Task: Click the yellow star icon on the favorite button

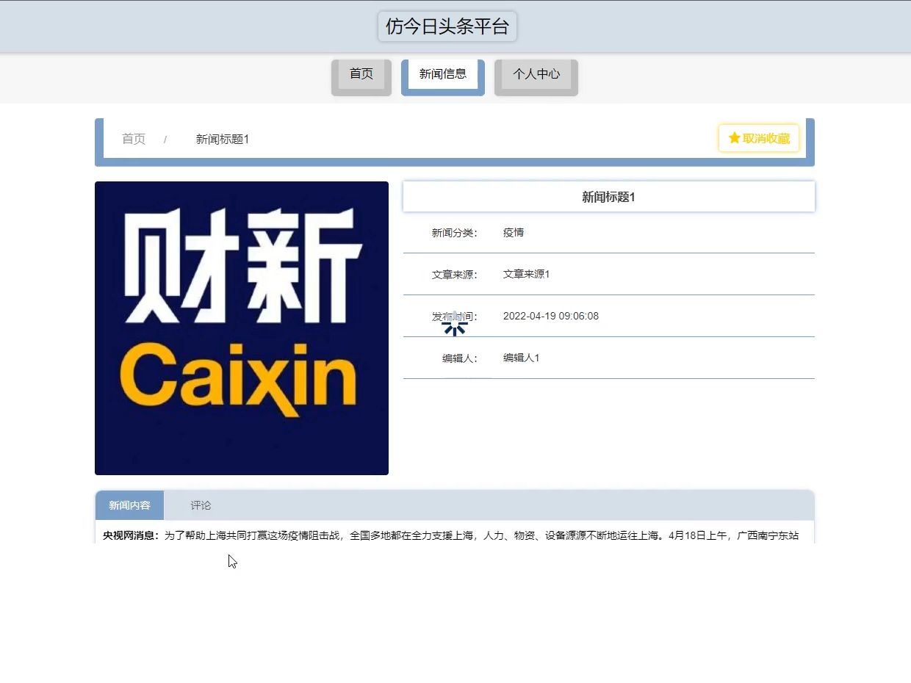Action: coord(732,137)
